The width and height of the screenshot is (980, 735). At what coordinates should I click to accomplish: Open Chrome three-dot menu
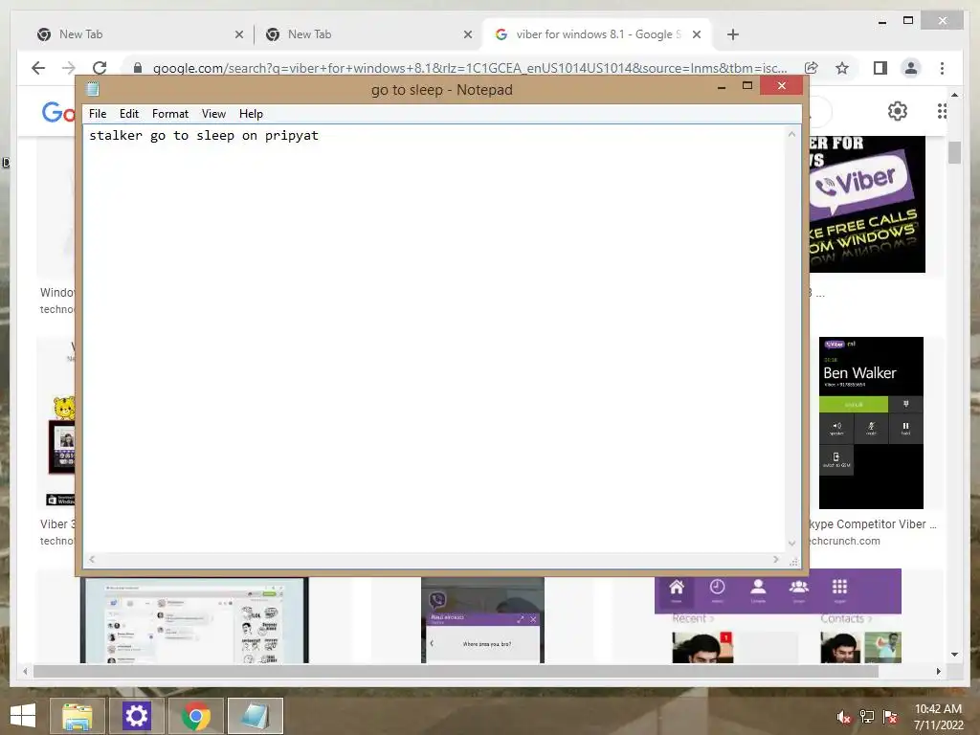(942, 68)
